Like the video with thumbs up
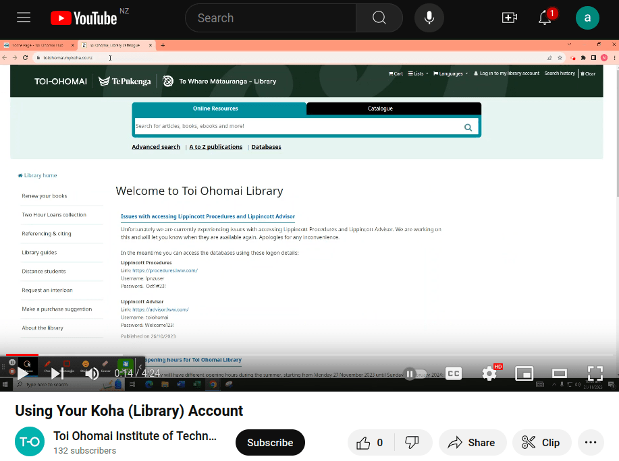 [370, 443]
